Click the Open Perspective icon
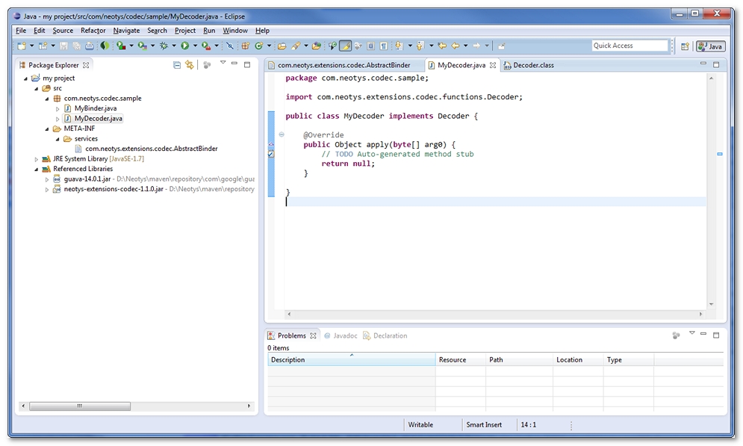This screenshot has width=743, height=446. pyautogui.click(x=684, y=46)
